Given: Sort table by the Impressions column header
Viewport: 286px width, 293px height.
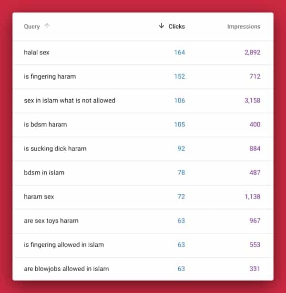Looking at the screenshot, I should click(x=244, y=27).
